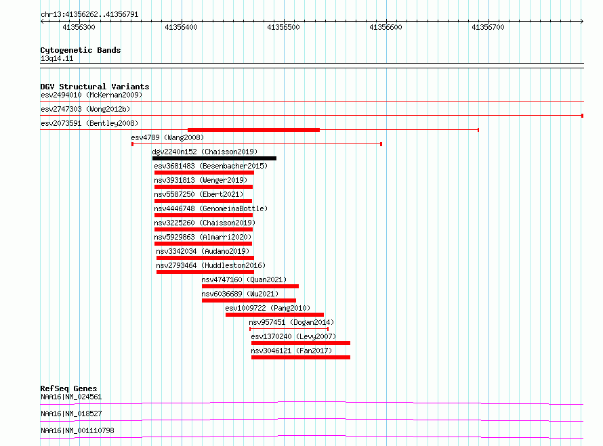The width and height of the screenshot is (603, 446).
Task: Select the nsv4446748 (GenomeinaBottle) label
Action: point(211,208)
